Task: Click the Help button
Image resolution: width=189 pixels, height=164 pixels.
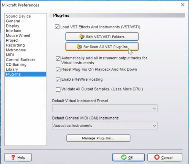Action: (x=18, y=157)
